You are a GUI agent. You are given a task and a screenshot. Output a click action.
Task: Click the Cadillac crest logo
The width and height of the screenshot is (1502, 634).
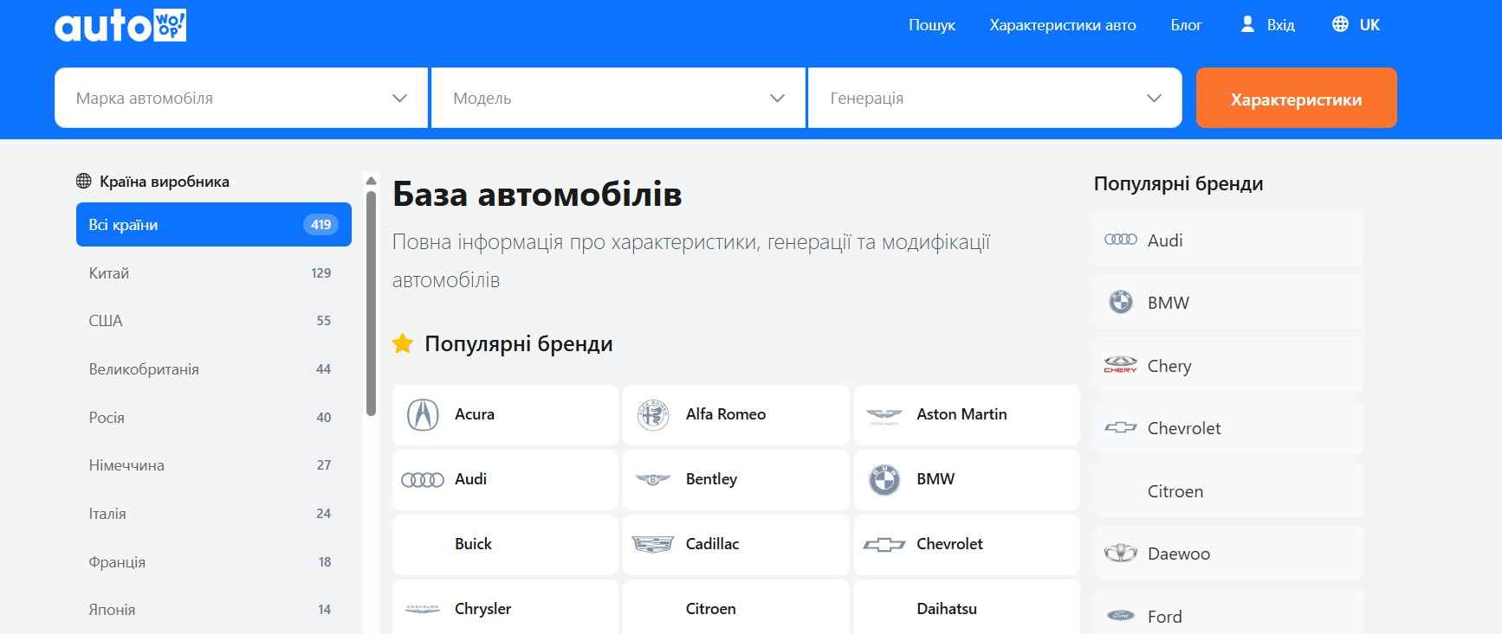click(x=653, y=544)
